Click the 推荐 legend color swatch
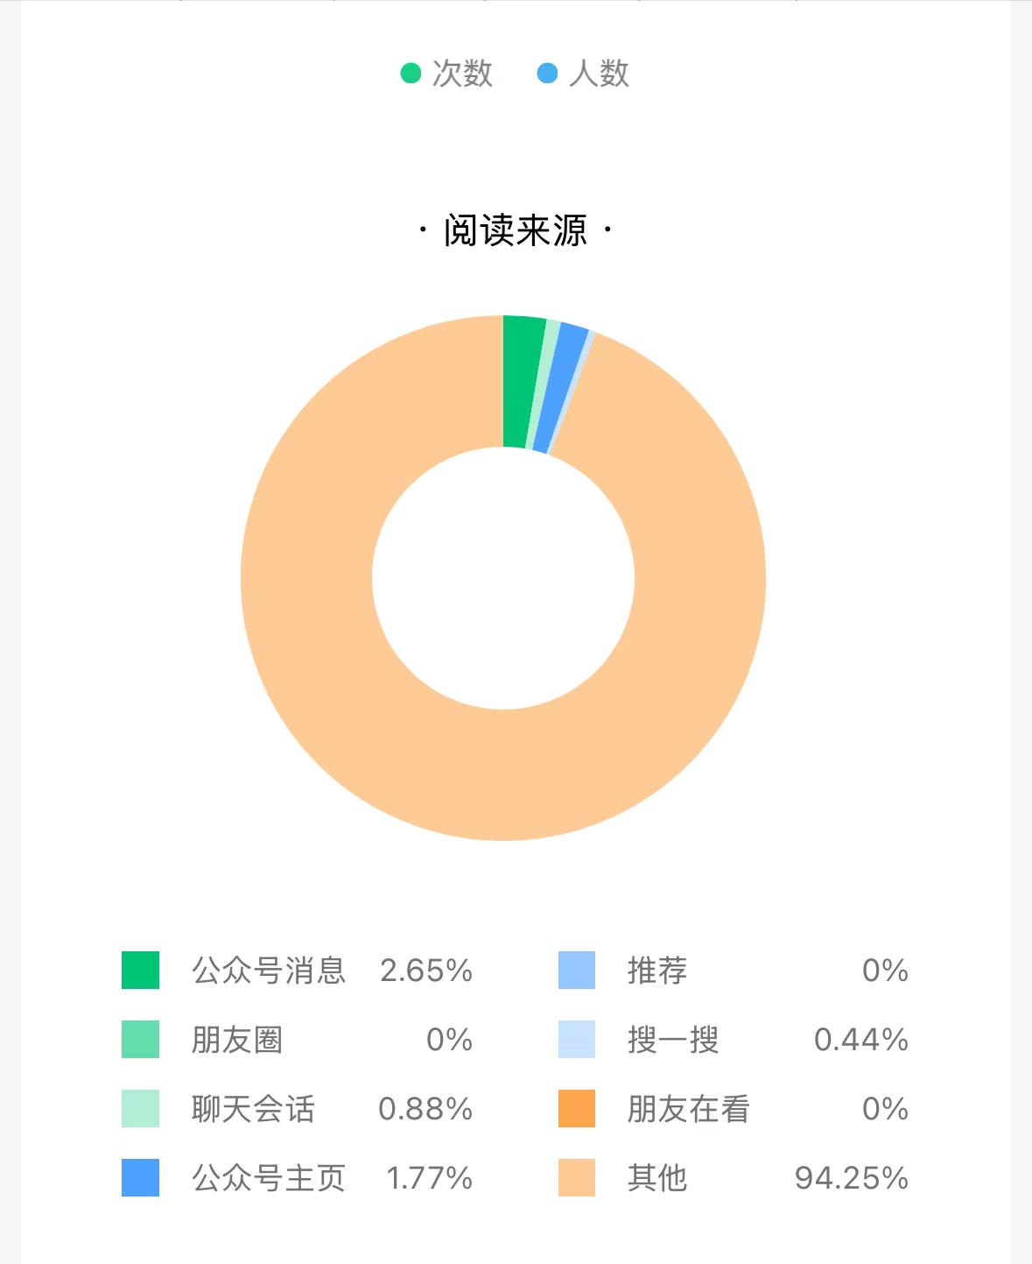The image size is (1032, 1264). coord(577,971)
